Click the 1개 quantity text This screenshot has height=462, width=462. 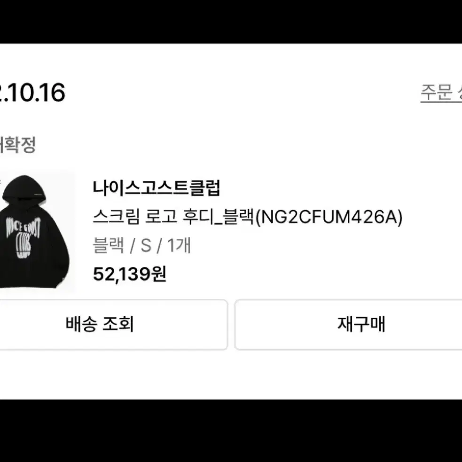pos(179,245)
